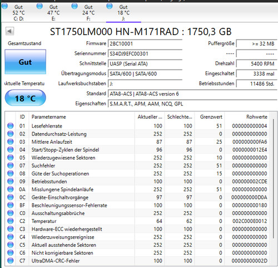Select raw value 000000000FA6
This screenshot has height=268, width=278.
(250, 142)
